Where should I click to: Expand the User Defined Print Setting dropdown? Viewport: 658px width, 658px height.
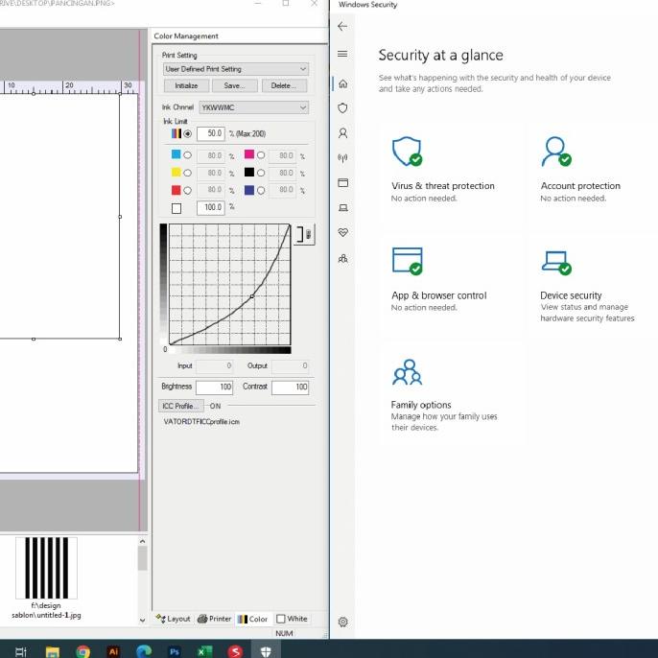pos(235,69)
